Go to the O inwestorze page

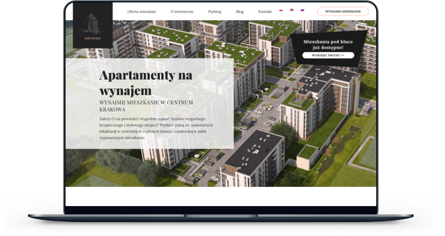[182, 11]
